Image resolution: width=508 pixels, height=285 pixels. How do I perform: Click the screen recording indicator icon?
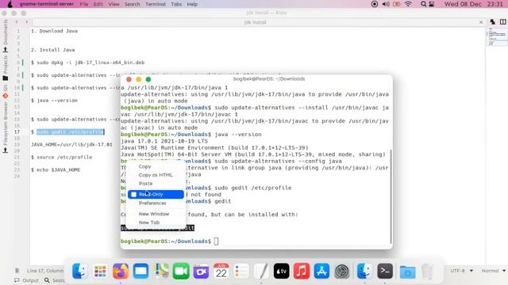pyautogui.click(x=374, y=4)
